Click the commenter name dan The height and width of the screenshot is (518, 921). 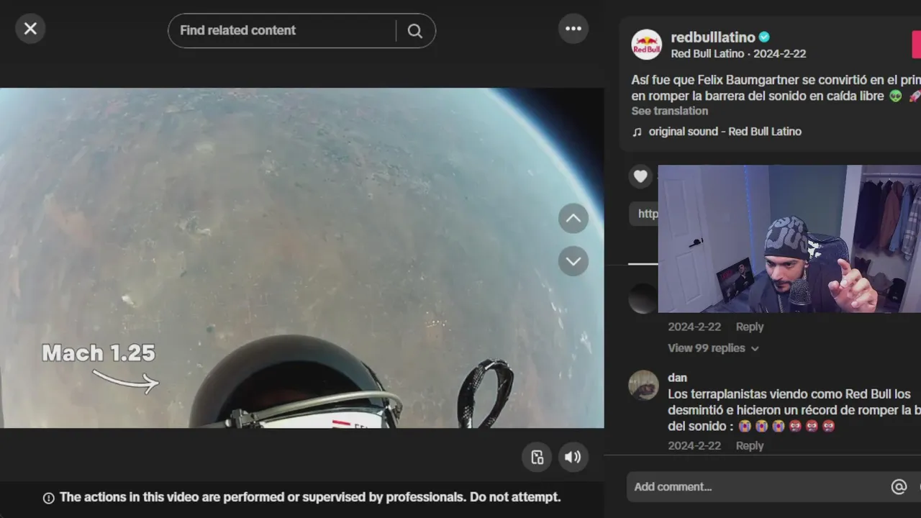[x=677, y=378]
